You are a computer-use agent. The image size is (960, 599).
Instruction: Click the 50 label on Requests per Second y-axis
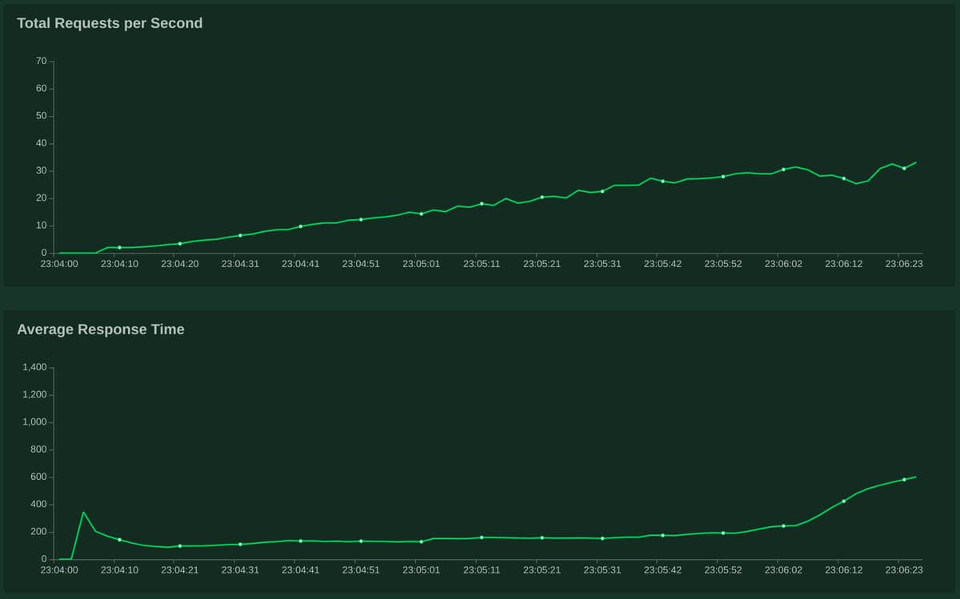click(x=42, y=116)
